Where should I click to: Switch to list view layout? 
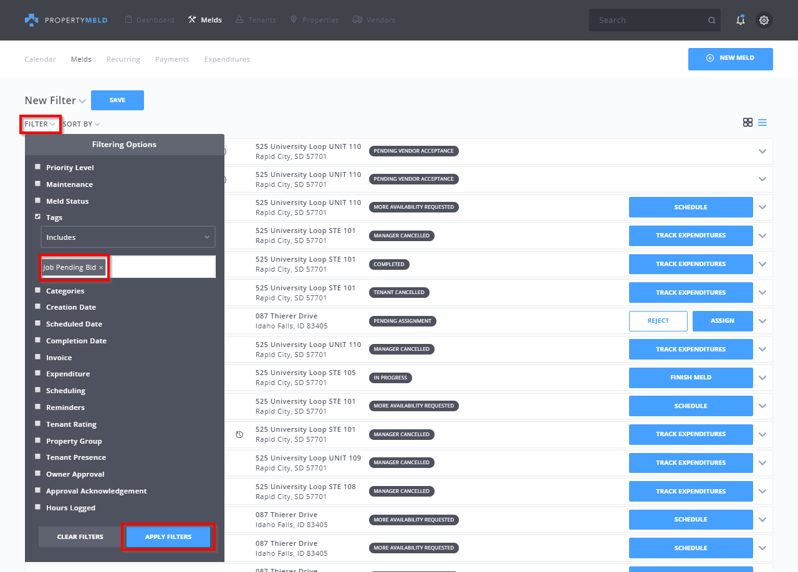[x=762, y=122]
